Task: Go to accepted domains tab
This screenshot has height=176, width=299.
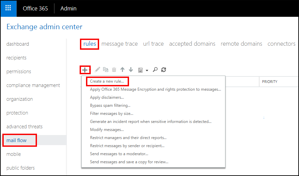Action: 192,44
